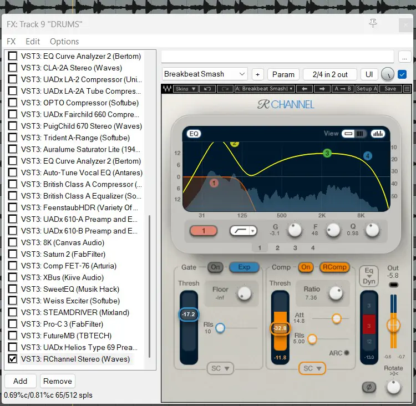Image resolution: width=416 pixels, height=406 pixels.
Task: Load previous preset with left arrow
Action: point(305,89)
